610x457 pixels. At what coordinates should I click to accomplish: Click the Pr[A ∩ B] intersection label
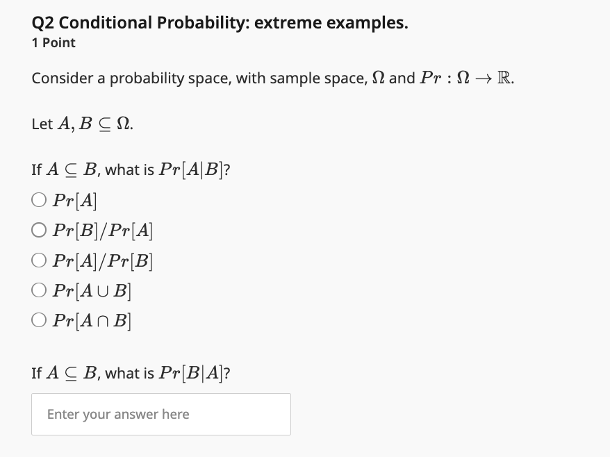[x=92, y=320]
